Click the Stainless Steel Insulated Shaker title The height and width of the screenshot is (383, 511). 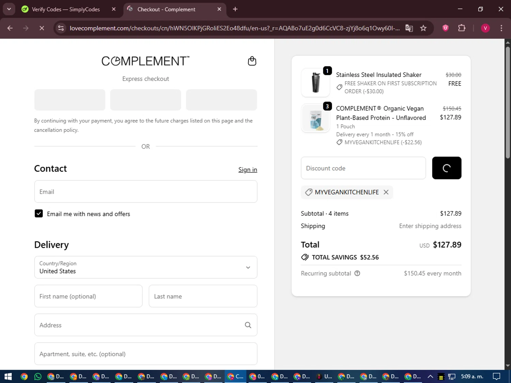click(x=378, y=75)
